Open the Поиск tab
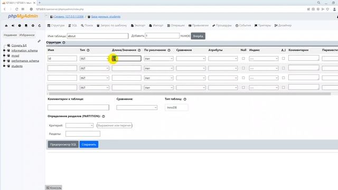Screen dimensions: 338x190 [87, 25]
